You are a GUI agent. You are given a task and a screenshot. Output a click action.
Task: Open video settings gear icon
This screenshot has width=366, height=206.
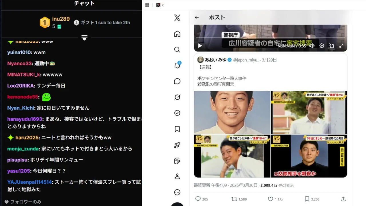coord(322,46)
